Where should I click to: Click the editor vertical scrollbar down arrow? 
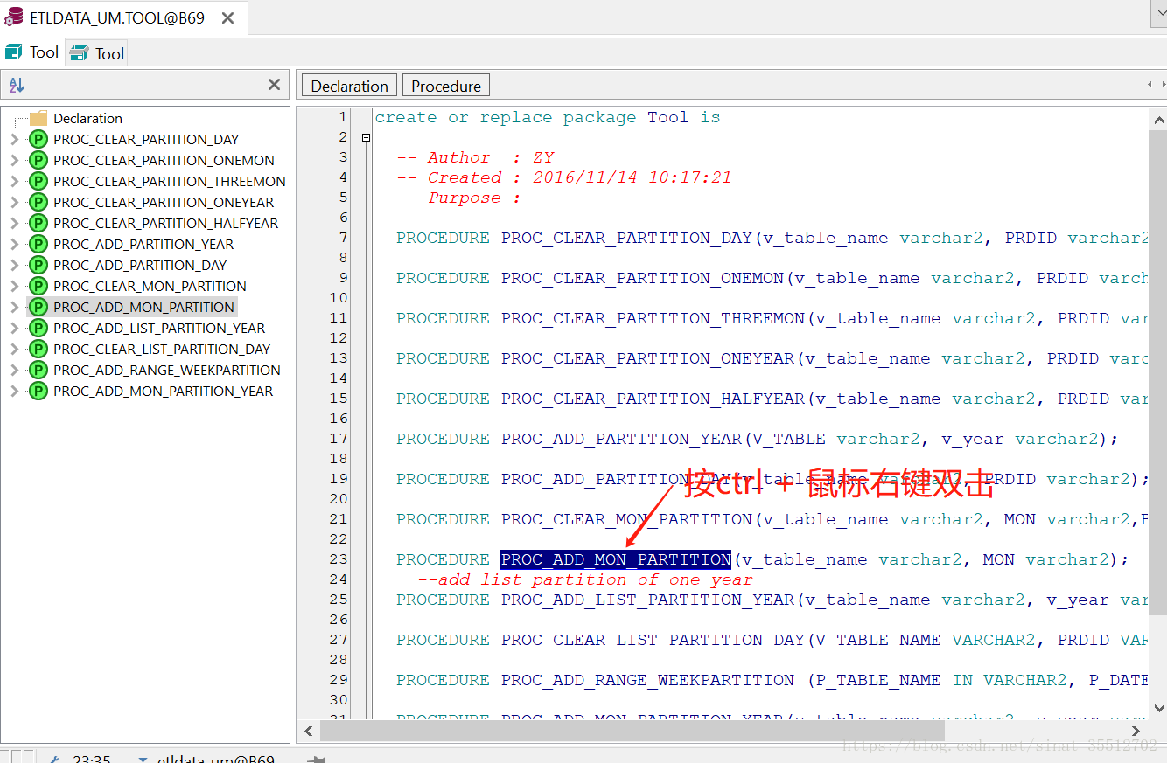pyautogui.click(x=1157, y=708)
